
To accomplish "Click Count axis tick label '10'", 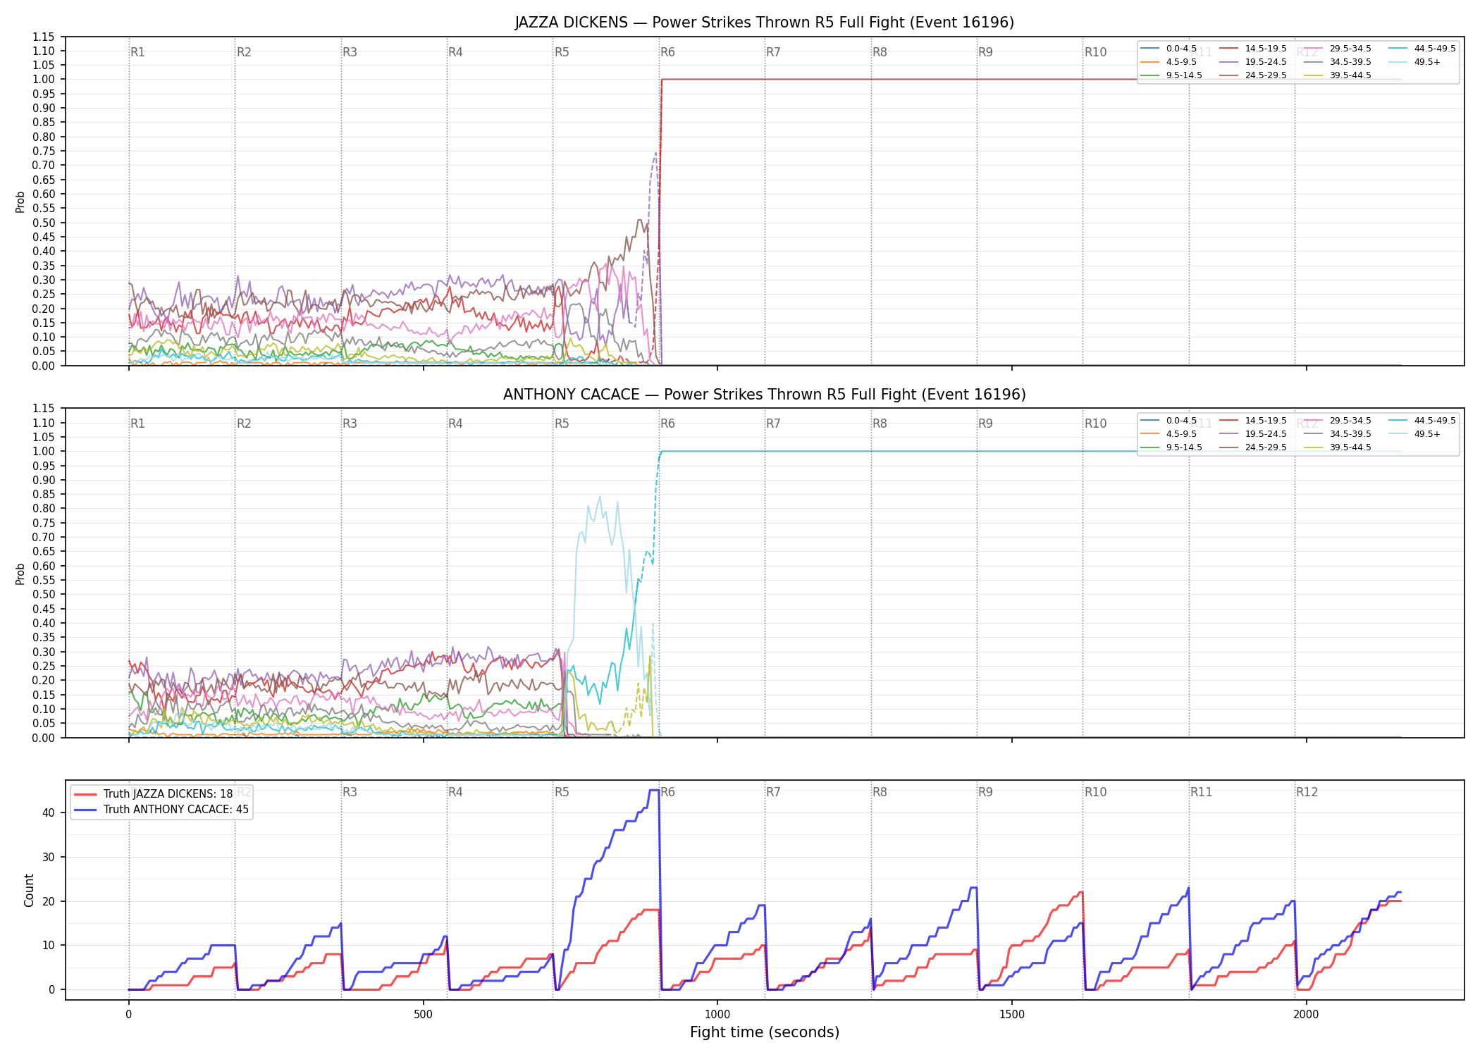I will tap(49, 946).
